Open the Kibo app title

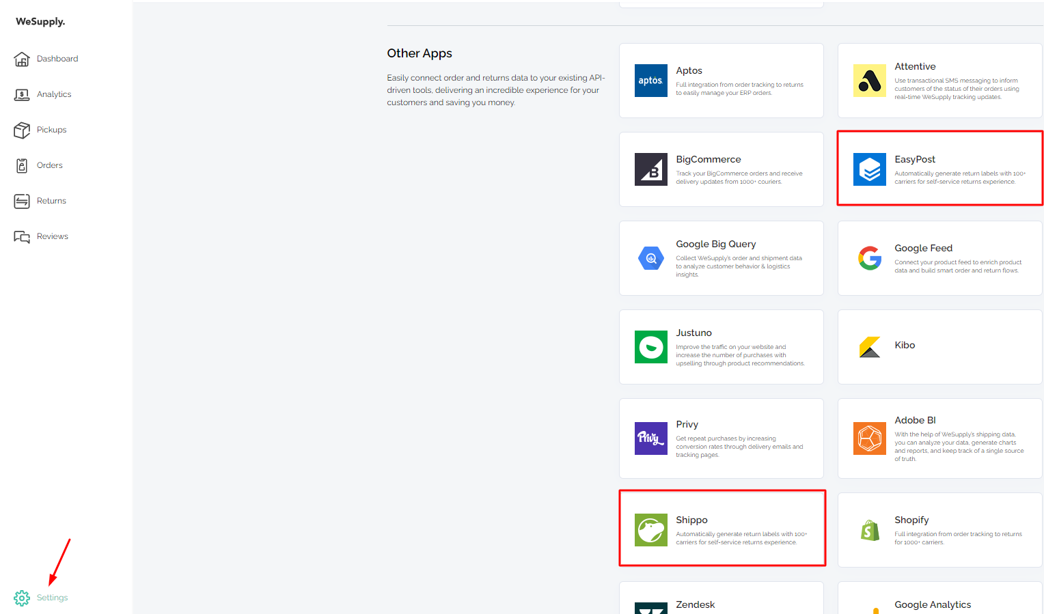click(905, 345)
